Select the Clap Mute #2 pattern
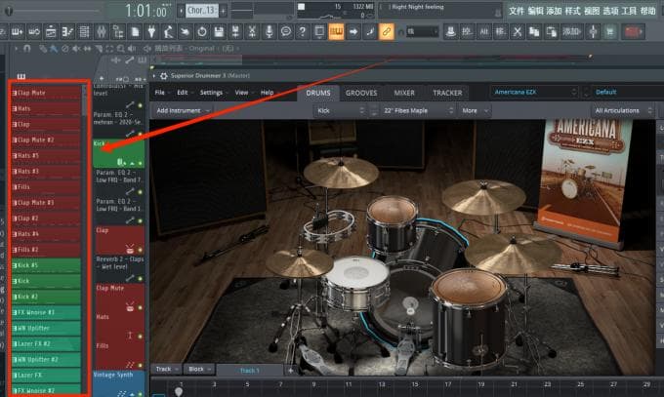This screenshot has width=664, height=397. 46,139
